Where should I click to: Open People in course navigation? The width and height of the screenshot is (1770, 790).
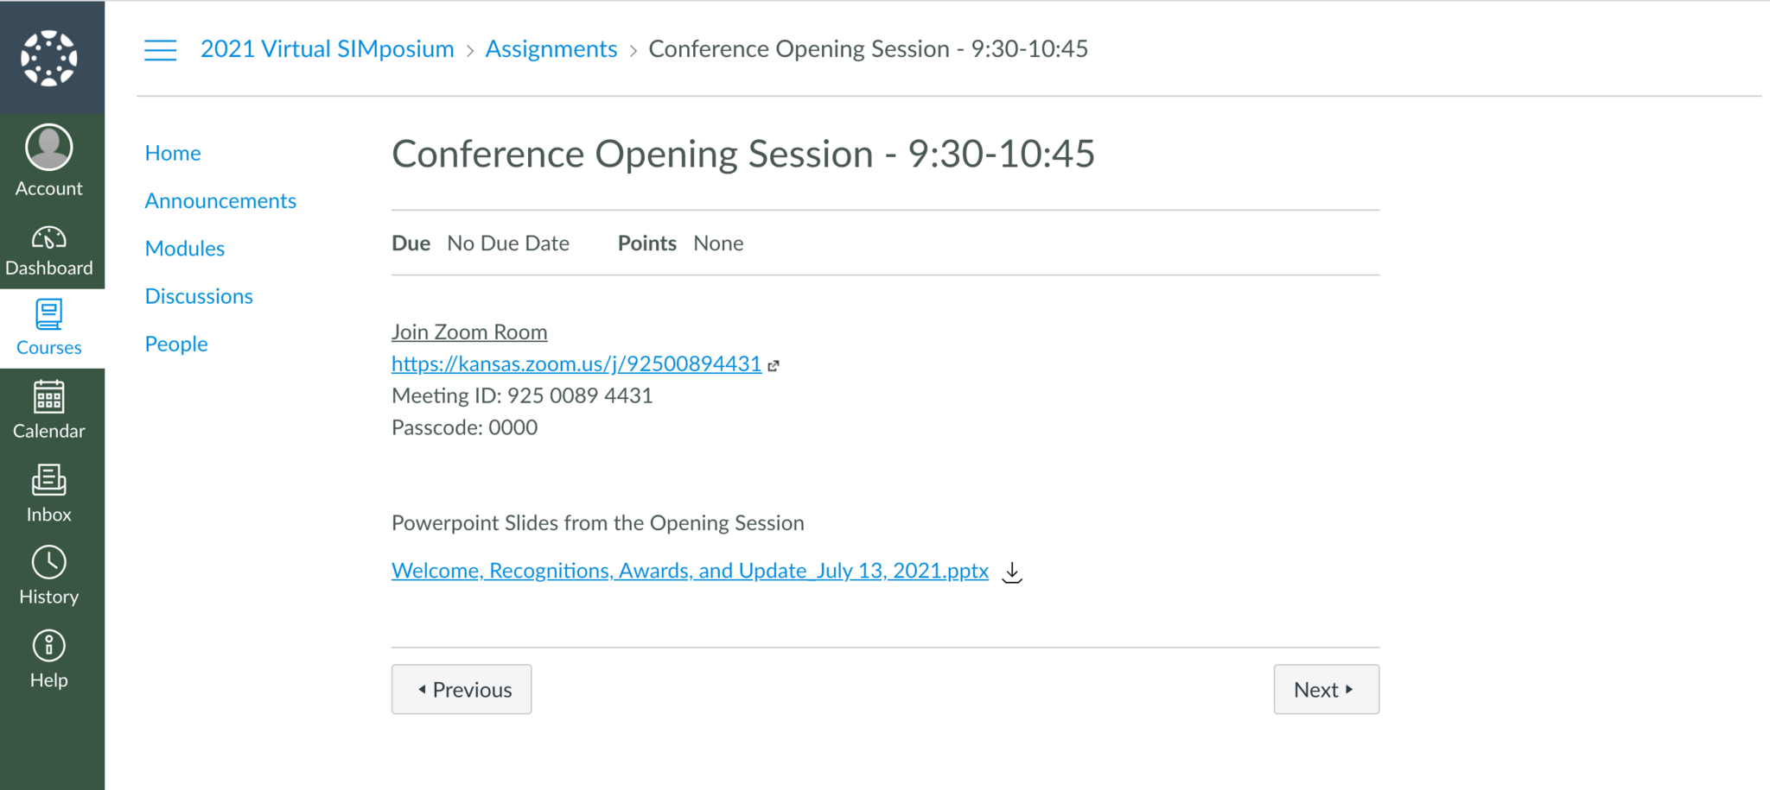coord(176,344)
